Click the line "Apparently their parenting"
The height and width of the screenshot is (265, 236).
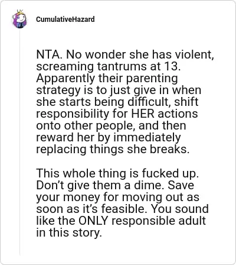click(107, 78)
